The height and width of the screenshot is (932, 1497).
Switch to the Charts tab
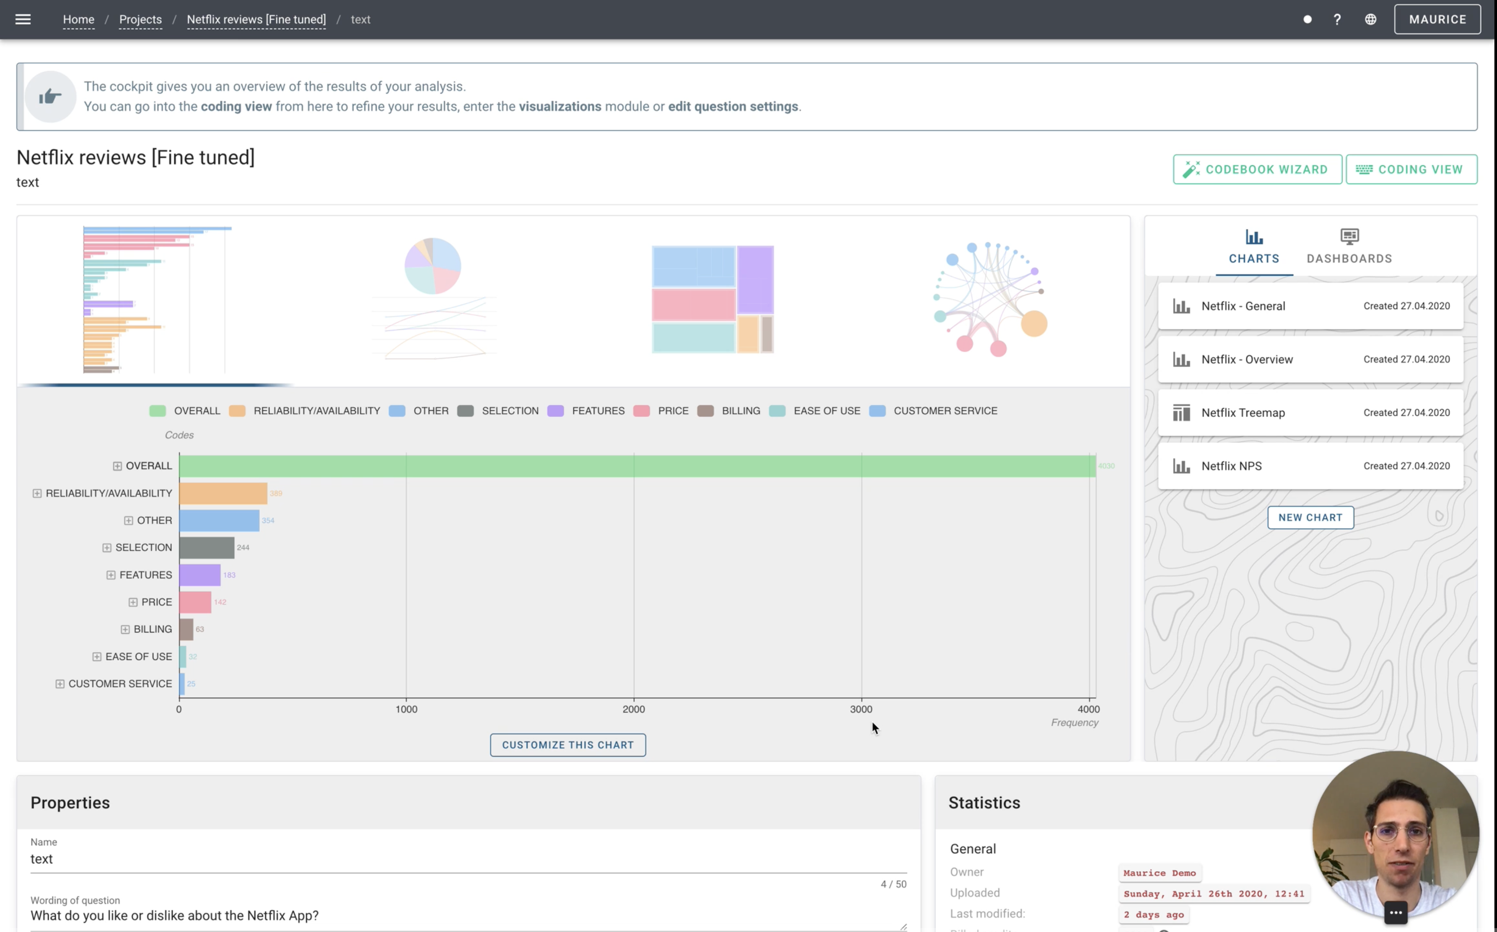[x=1254, y=247]
